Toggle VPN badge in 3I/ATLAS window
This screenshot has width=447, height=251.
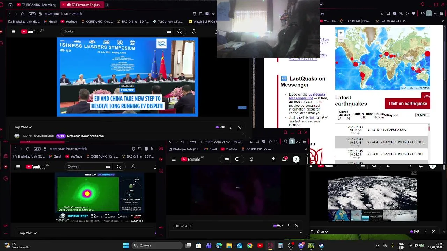[x=37, y=149]
